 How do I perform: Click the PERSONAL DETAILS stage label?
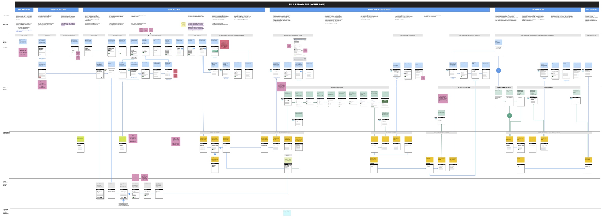tap(117, 35)
